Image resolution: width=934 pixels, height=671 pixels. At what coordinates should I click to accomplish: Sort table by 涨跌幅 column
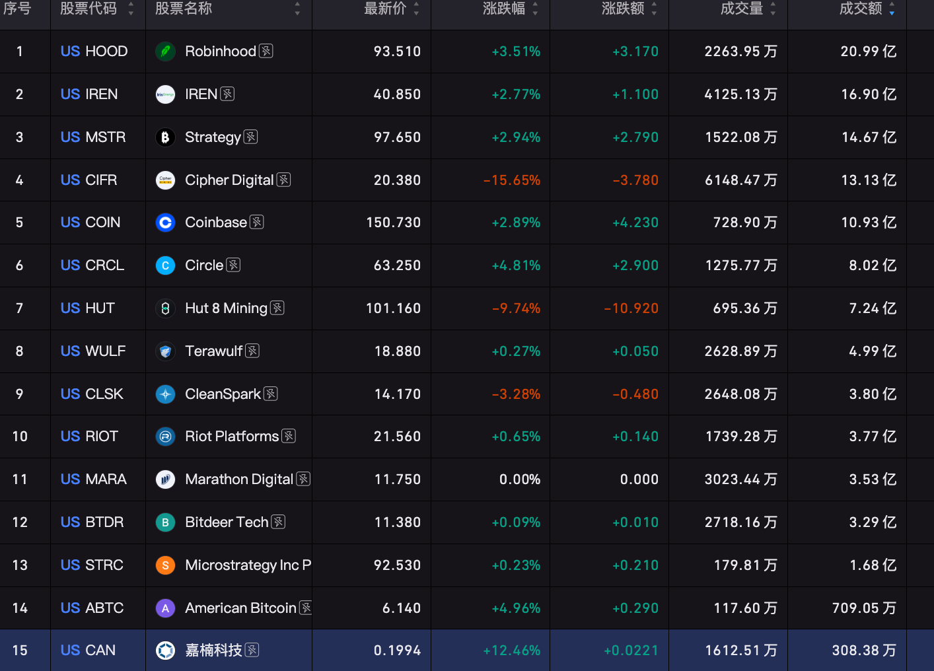tap(535, 9)
